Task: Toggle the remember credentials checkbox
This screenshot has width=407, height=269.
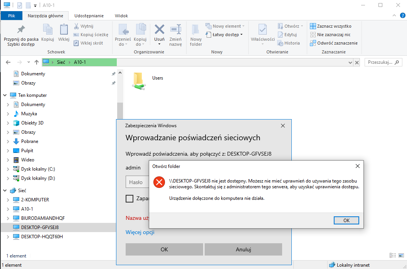Action: tap(129, 199)
